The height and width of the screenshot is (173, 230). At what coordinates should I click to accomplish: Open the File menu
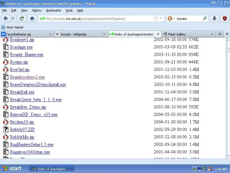point(4,10)
